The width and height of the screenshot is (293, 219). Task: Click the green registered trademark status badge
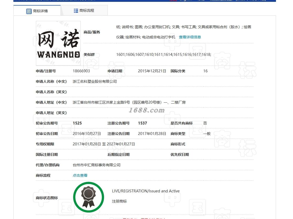click(89, 197)
